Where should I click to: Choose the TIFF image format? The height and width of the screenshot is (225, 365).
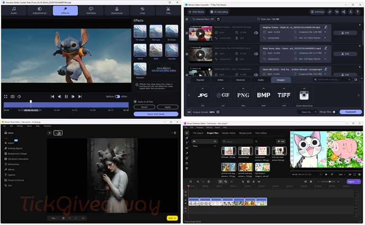pos(284,95)
